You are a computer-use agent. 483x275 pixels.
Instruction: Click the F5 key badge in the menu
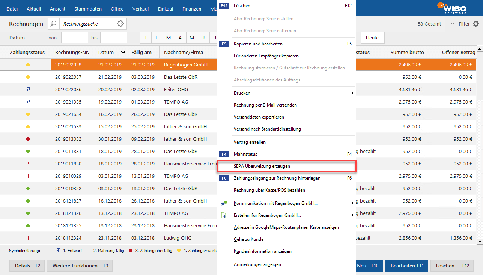pyautogui.click(x=224, y=44)
